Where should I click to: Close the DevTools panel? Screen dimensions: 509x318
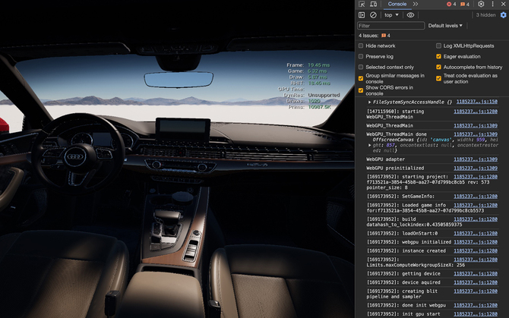(x=503, y=4)
